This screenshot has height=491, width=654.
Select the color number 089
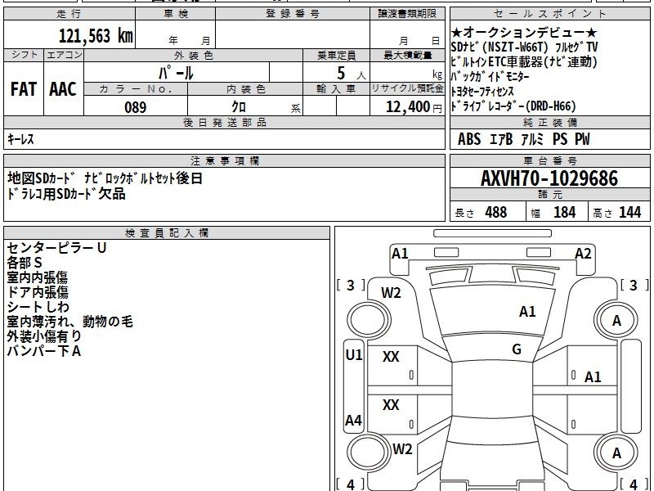[x=136, y=107]
